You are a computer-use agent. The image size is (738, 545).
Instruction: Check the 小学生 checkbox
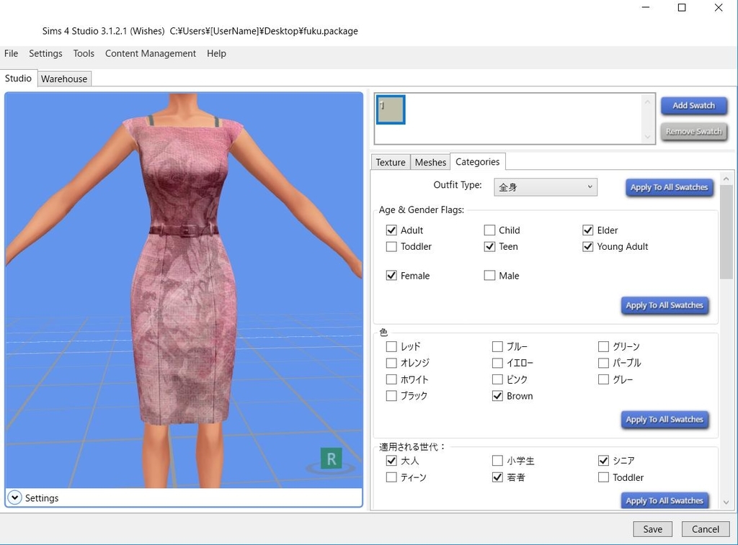coord(497,460)
